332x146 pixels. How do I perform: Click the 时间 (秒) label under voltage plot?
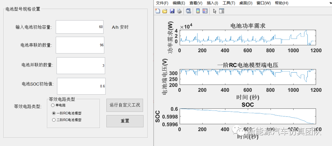coord(248,97)
